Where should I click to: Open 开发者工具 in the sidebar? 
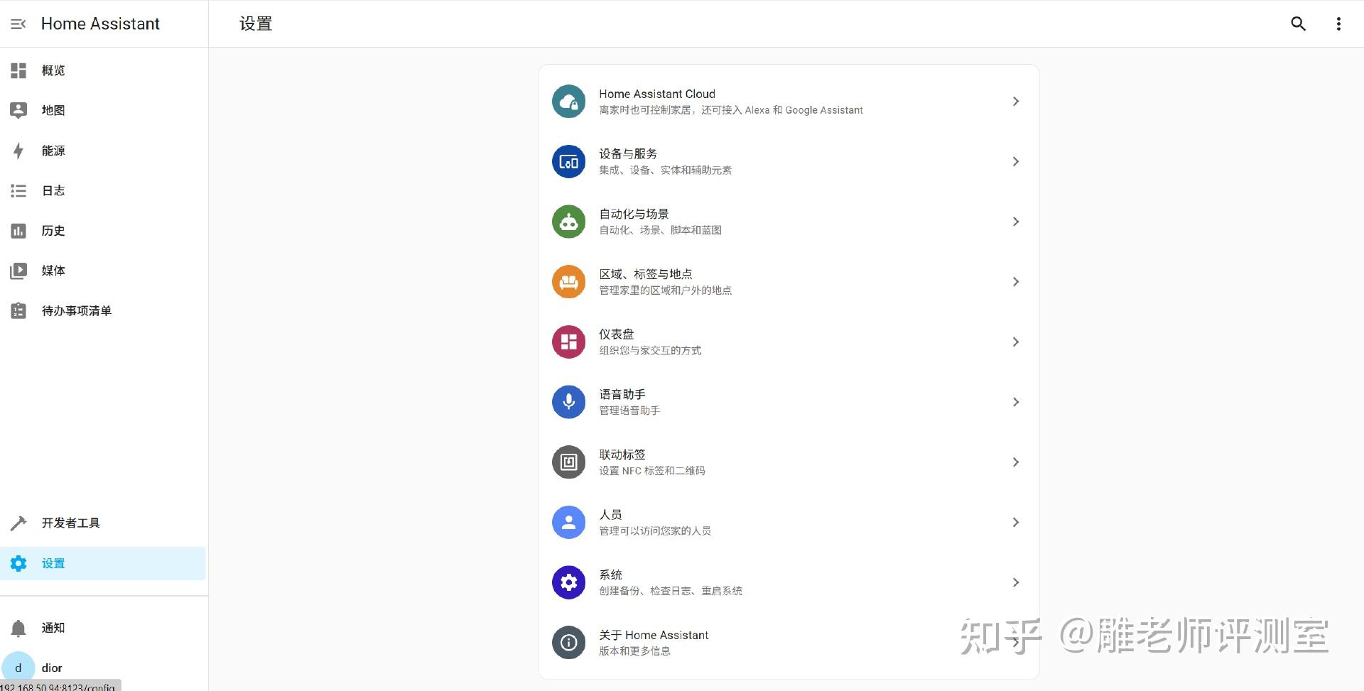[x=71, y=523]
